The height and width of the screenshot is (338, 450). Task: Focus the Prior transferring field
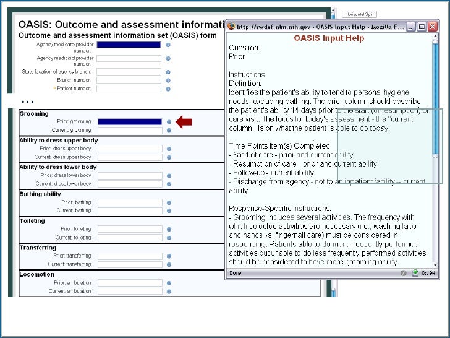[130, 256]
